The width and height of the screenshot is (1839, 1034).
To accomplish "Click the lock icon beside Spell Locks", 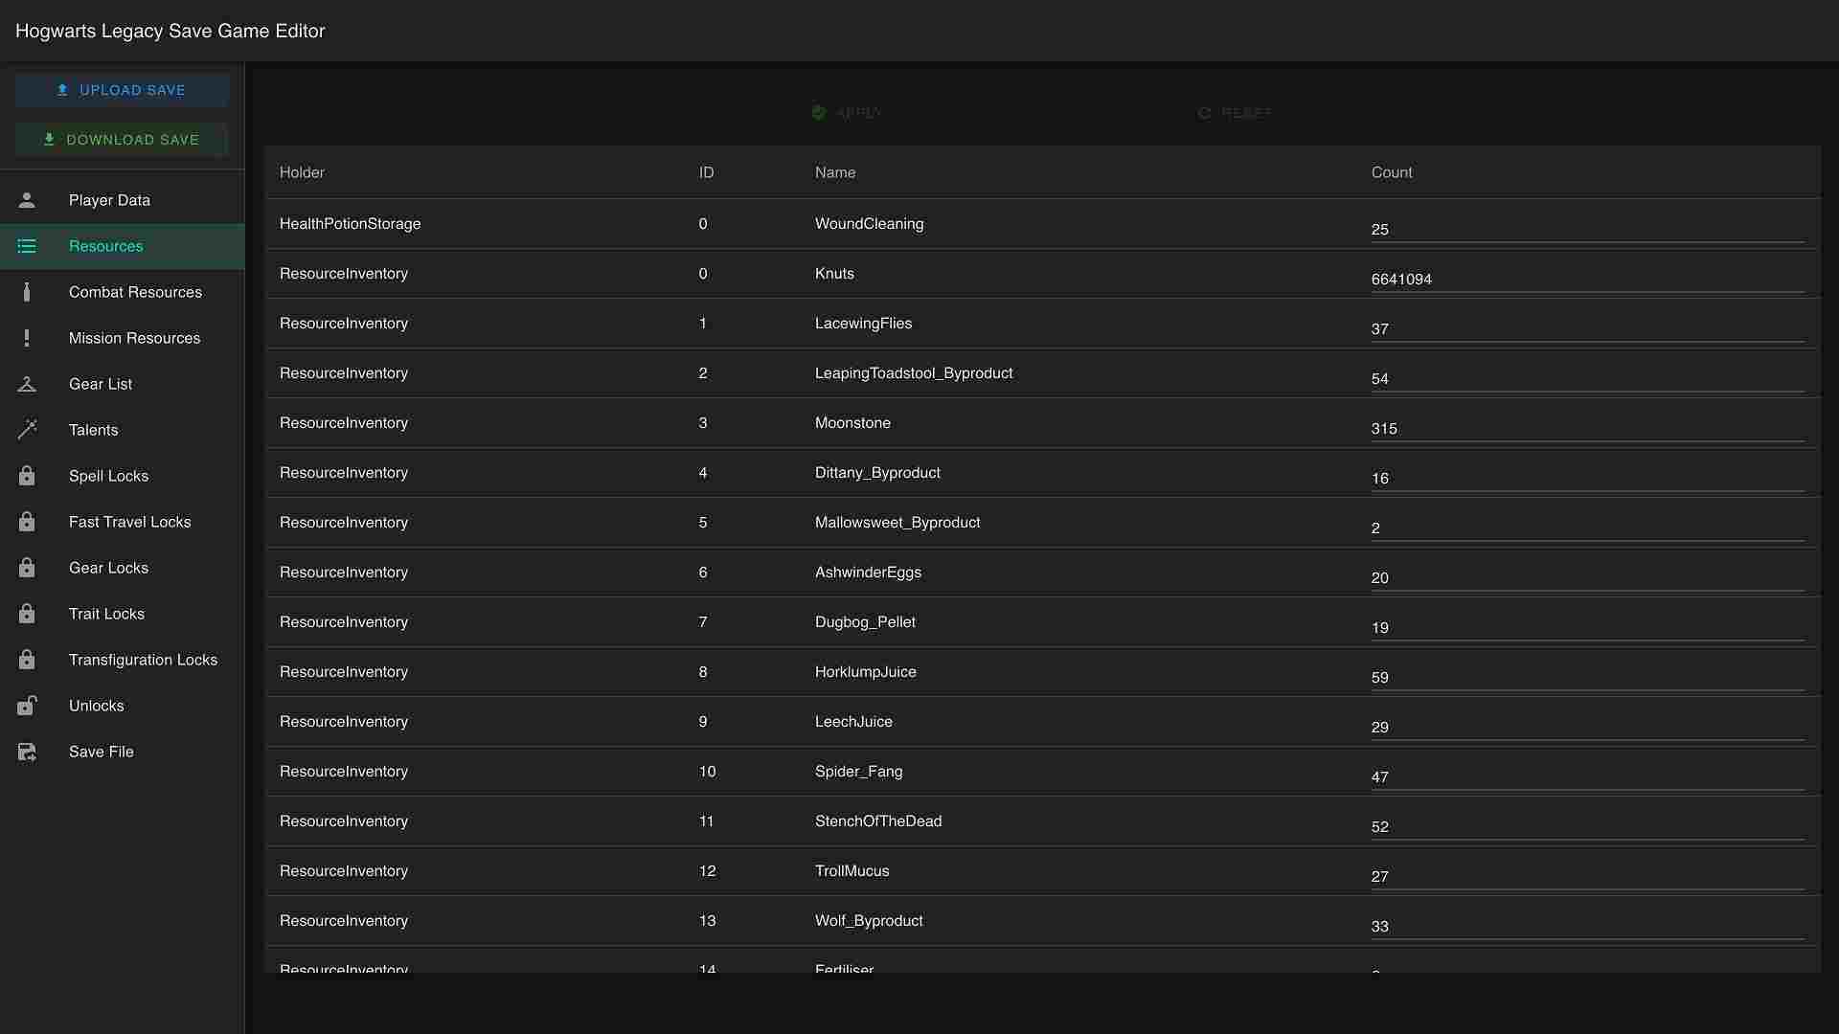I will tap(27, 476).
